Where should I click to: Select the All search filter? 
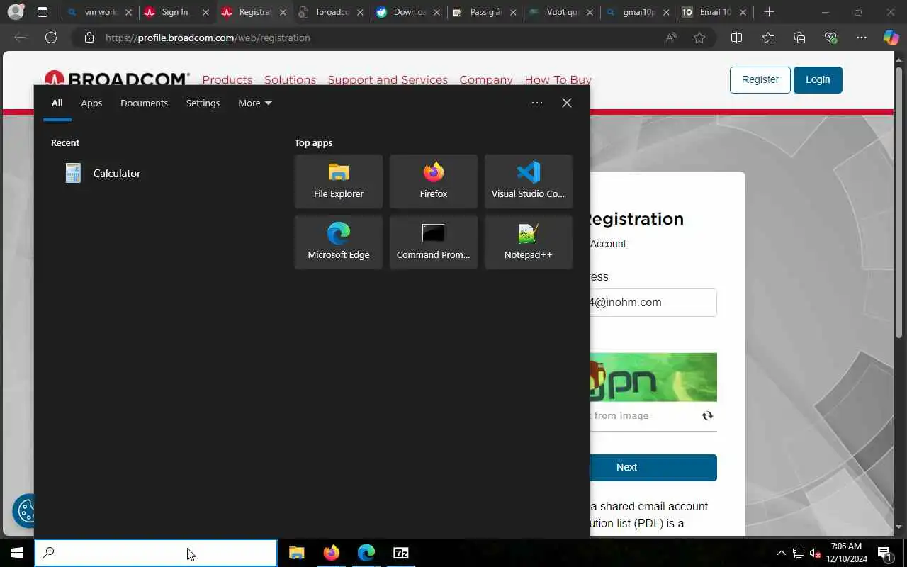pos(57,103)
